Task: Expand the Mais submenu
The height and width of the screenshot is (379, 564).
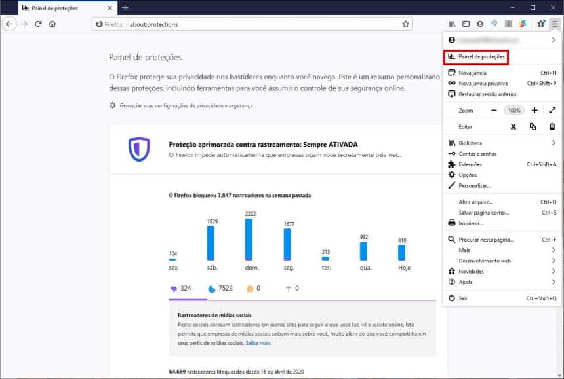Action: click(x=502, y=250)
